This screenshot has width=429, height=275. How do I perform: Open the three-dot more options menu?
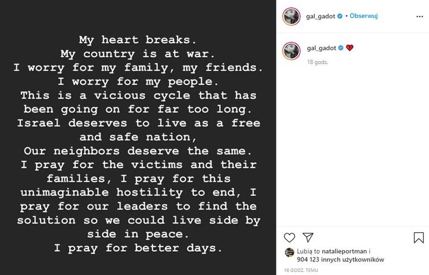coord(418,17)
